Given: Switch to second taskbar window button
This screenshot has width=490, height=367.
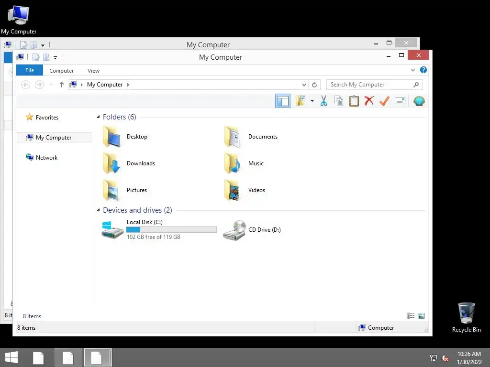Looking at the screenshot, I should pyautogui.click(x=68, y=357).
